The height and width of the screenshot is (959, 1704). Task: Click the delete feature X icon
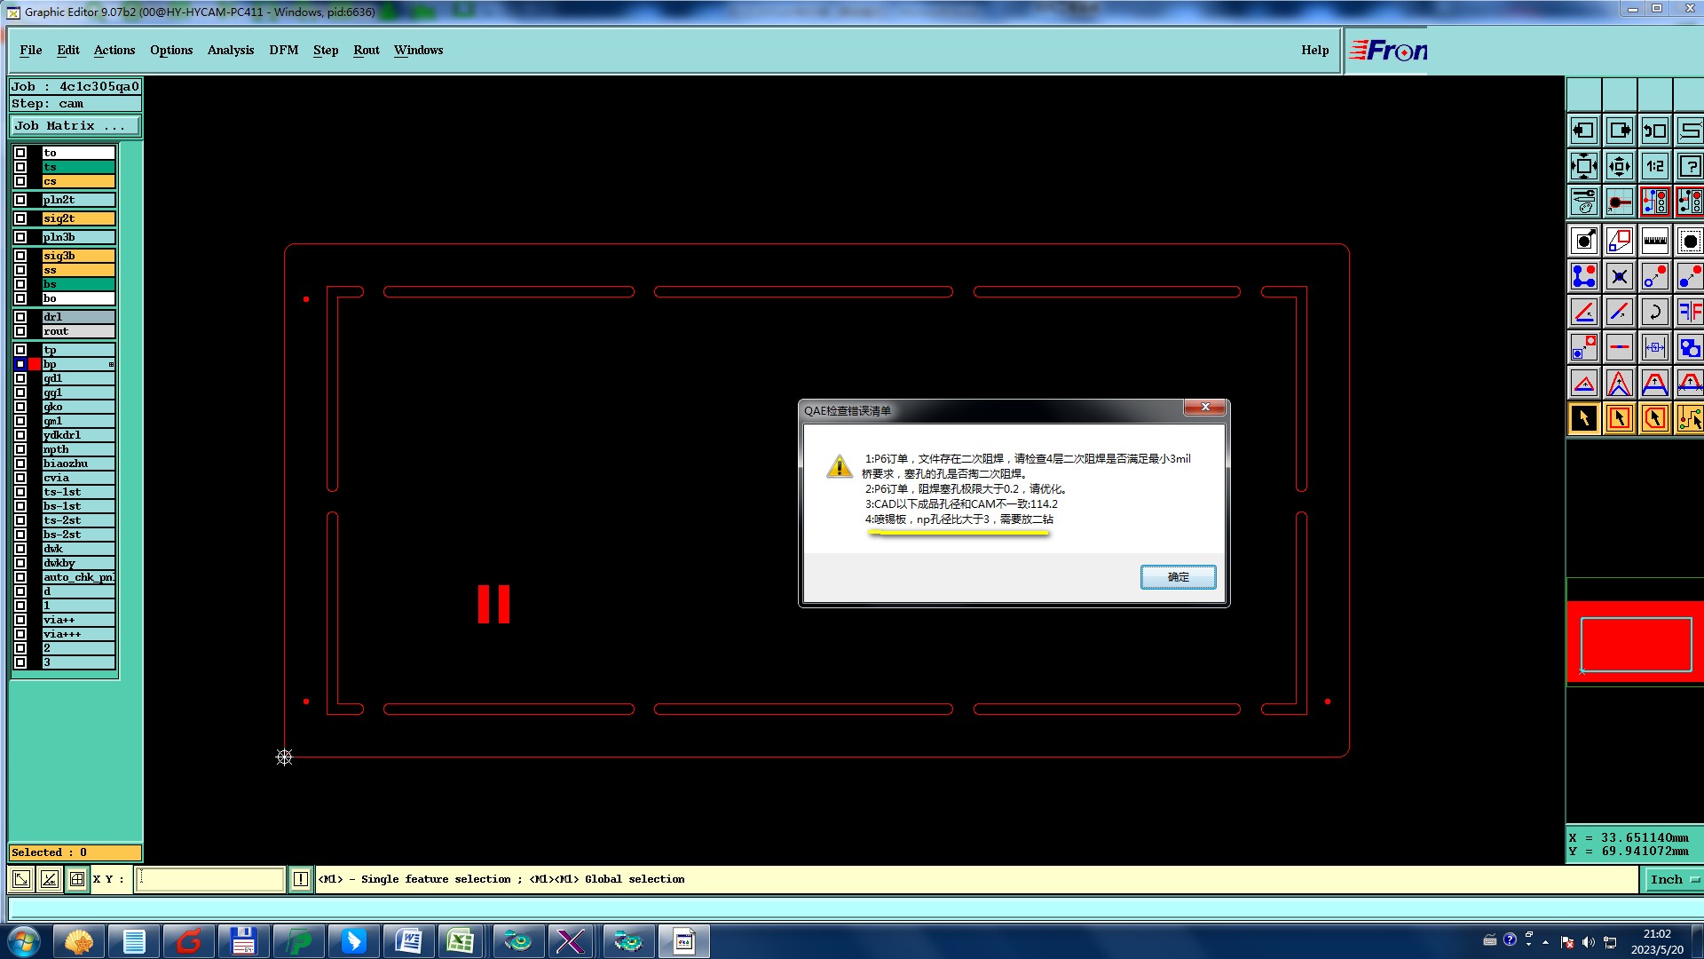pyautogui.click(x=1619, y=276)
